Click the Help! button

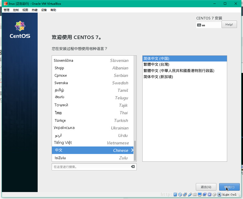click(x=229, y=25)
